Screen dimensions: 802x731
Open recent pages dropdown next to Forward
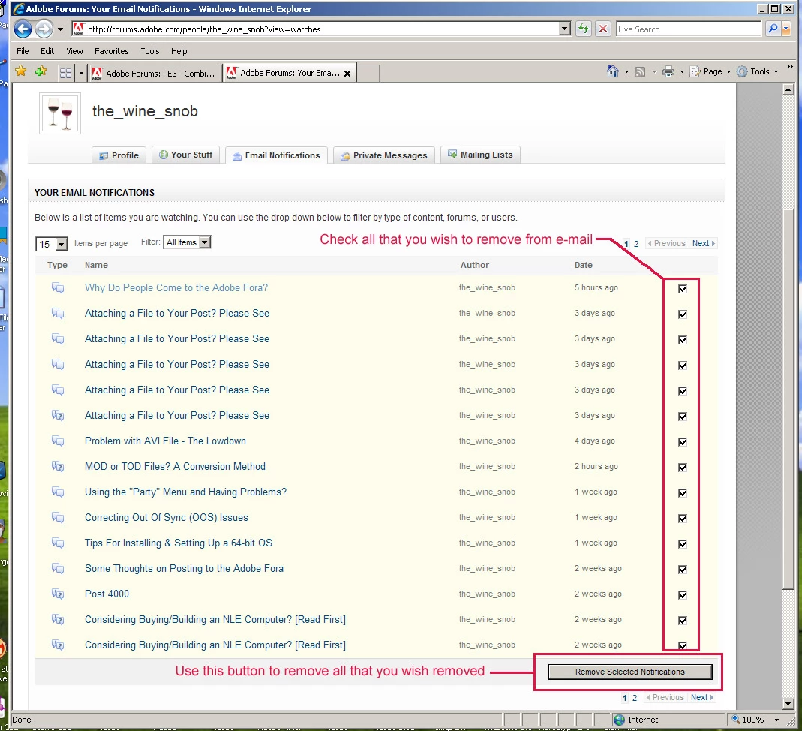[60, 29]
